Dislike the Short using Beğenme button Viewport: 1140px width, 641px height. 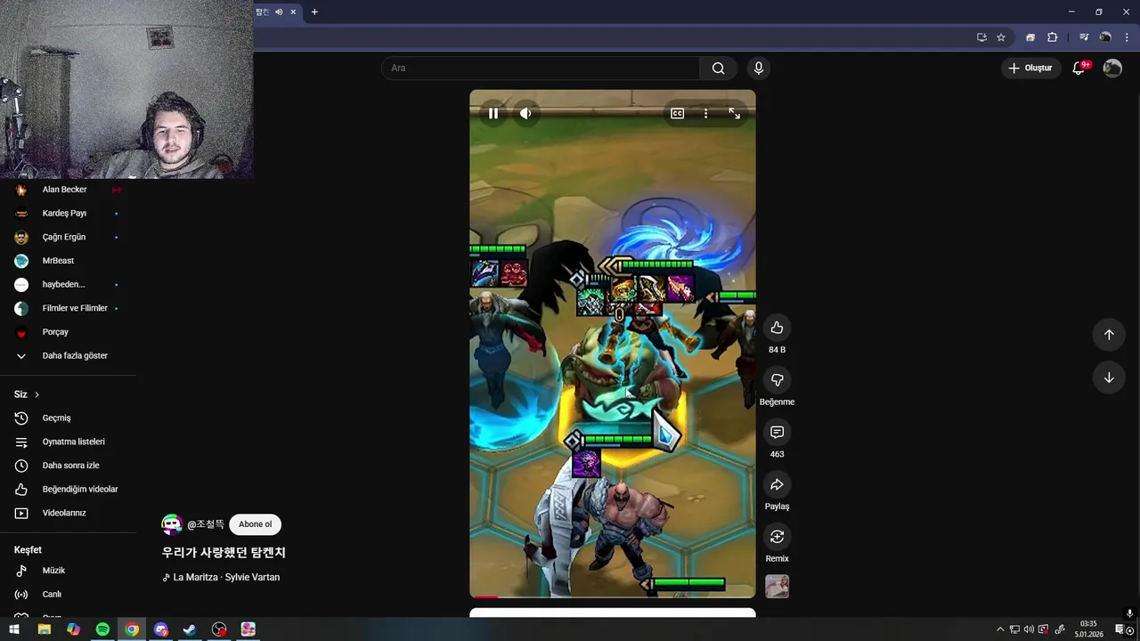pyautogui.click(x=777, y=380)
